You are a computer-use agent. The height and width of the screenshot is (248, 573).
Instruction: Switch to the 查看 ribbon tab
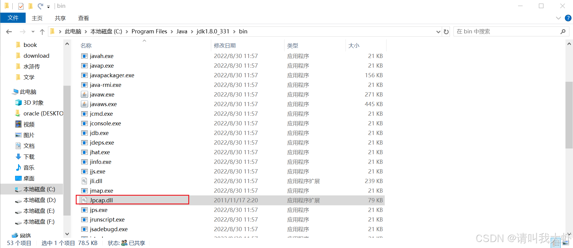(x=84, y=18)
